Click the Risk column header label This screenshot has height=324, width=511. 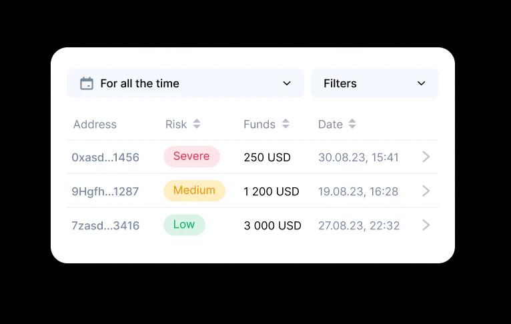point(176,125)
